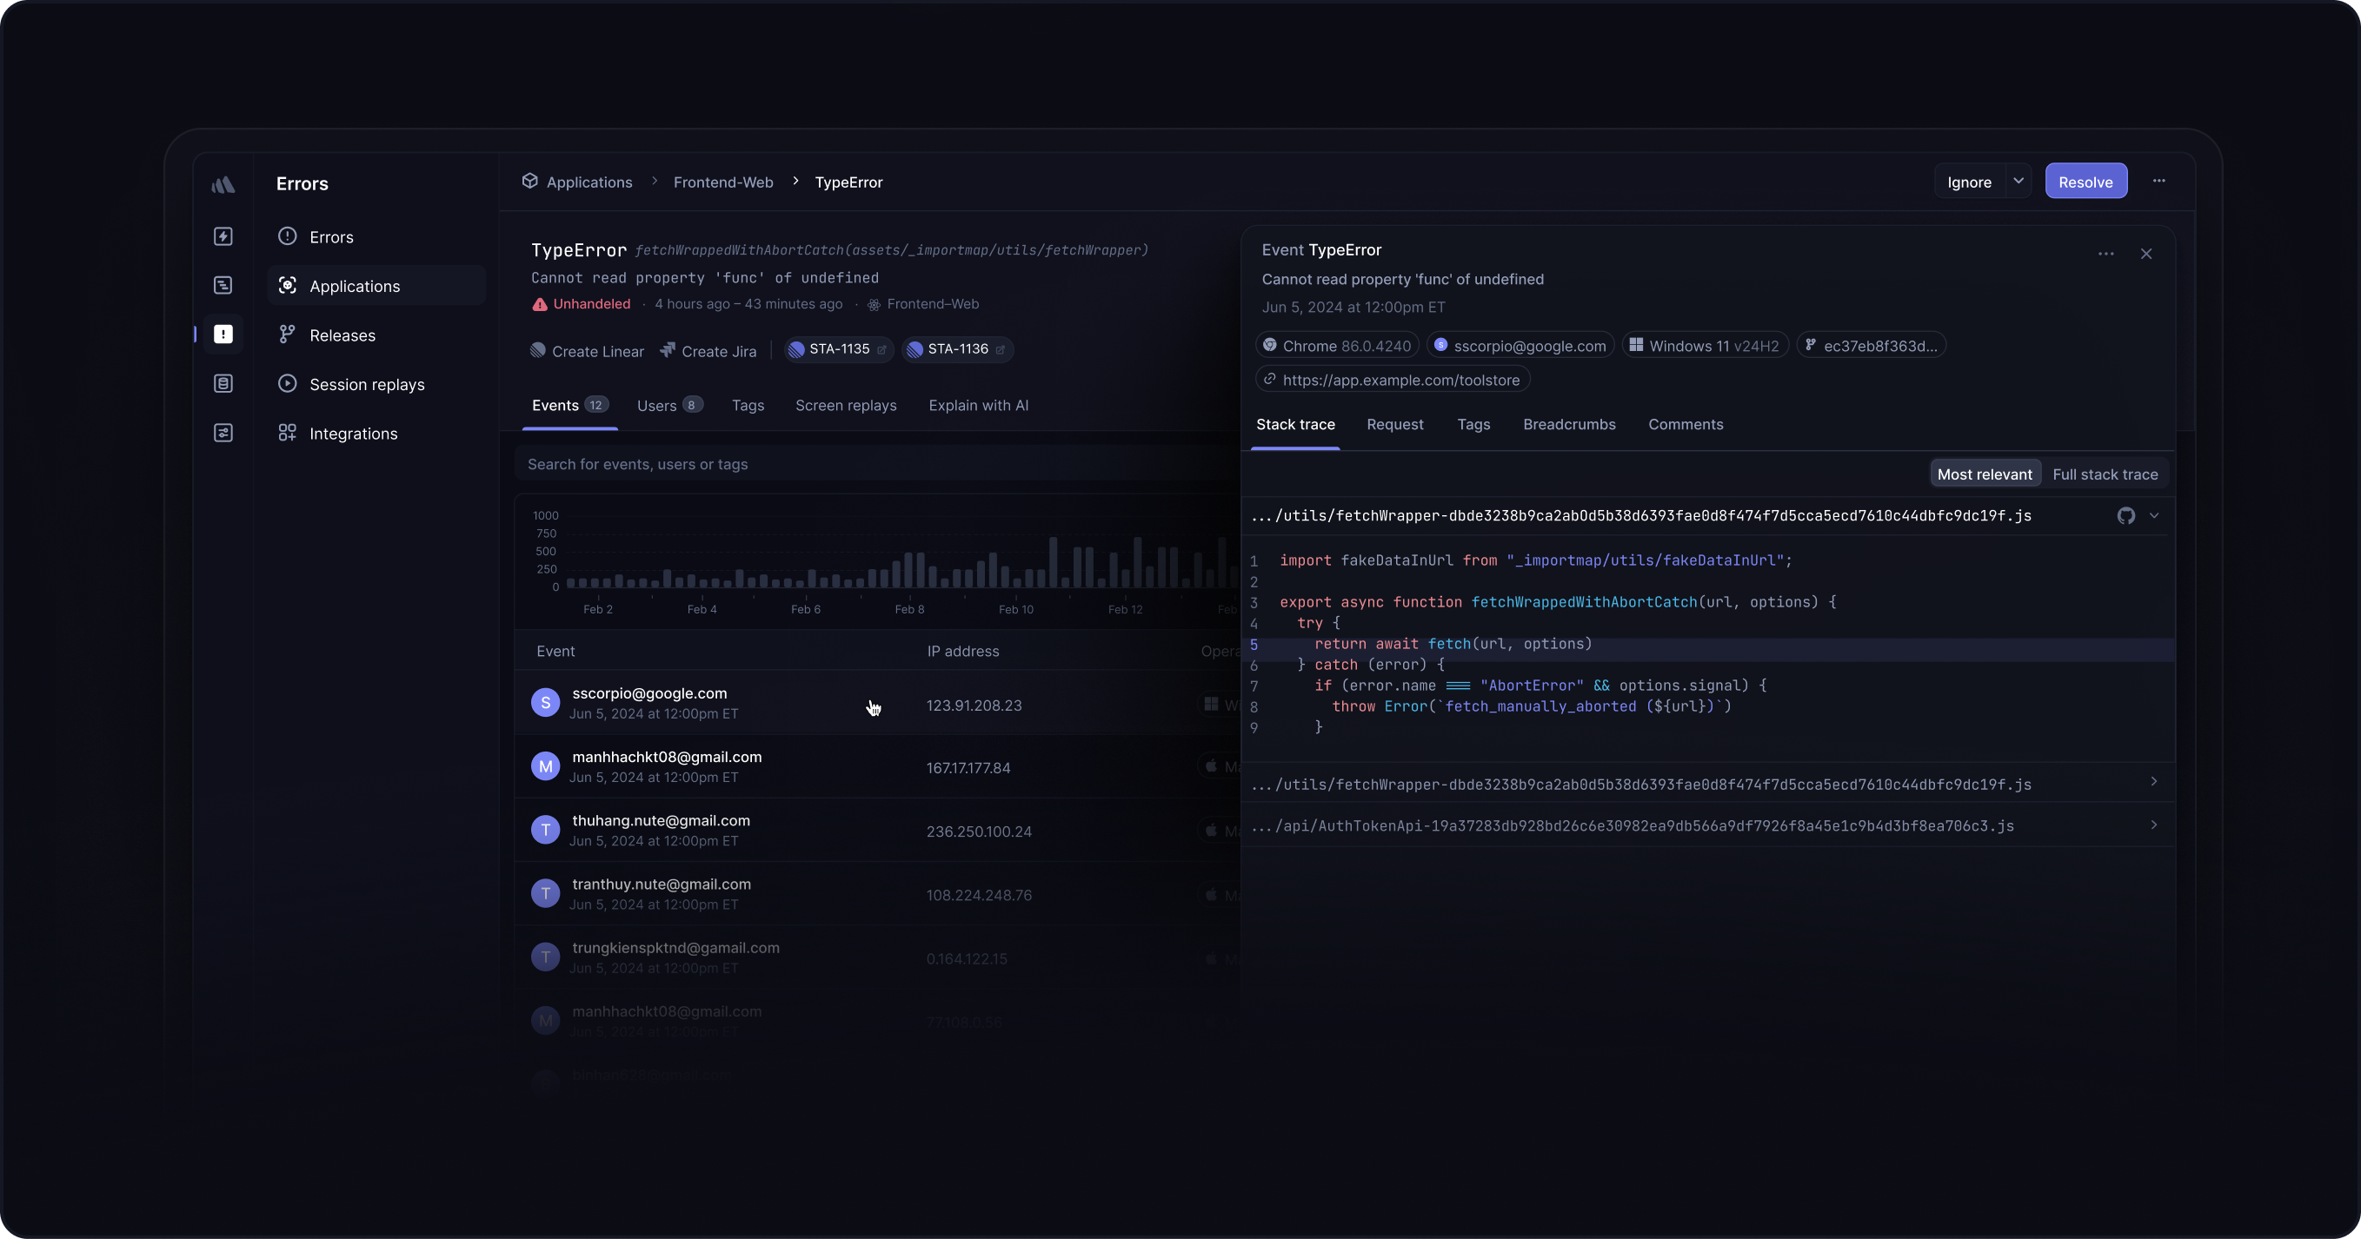
Task: Click the external link icon on STA-1135
Action: point(881,349)
